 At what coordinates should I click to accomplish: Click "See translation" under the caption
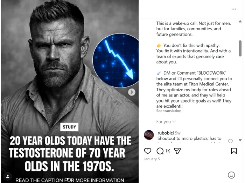[x=169, y=111]
